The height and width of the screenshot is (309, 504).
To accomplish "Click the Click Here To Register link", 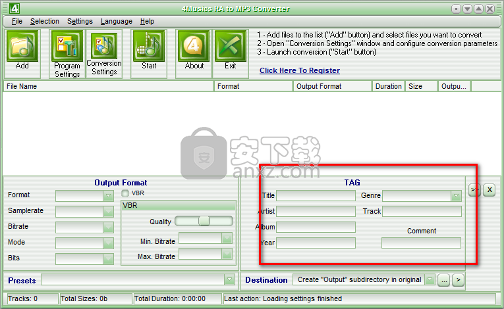I will click(300, 70).
